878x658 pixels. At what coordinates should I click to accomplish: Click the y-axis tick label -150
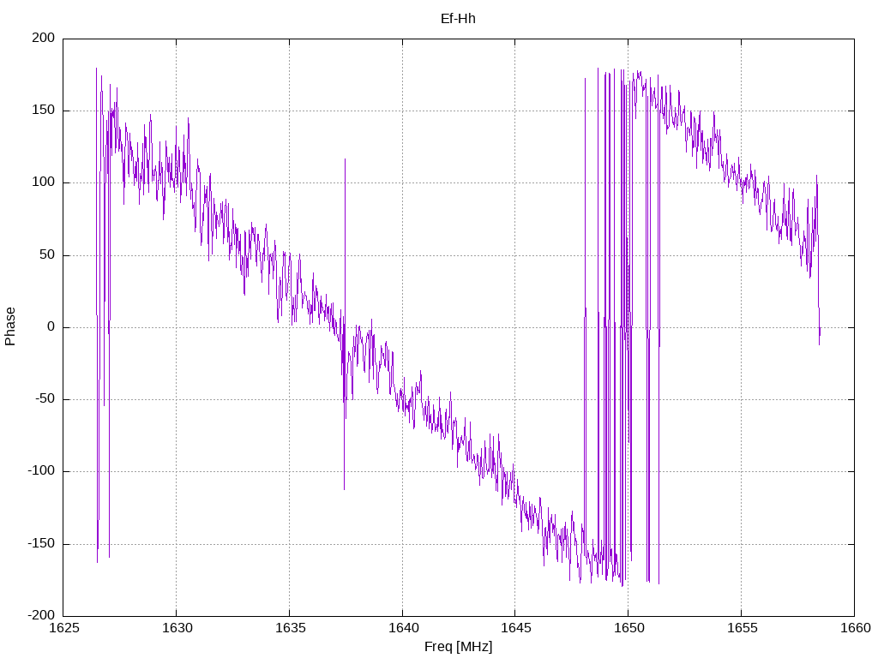(x=41, y=543)
